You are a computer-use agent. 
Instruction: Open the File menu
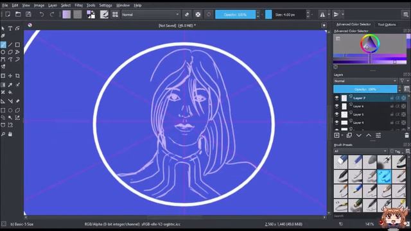pos(5,5)
